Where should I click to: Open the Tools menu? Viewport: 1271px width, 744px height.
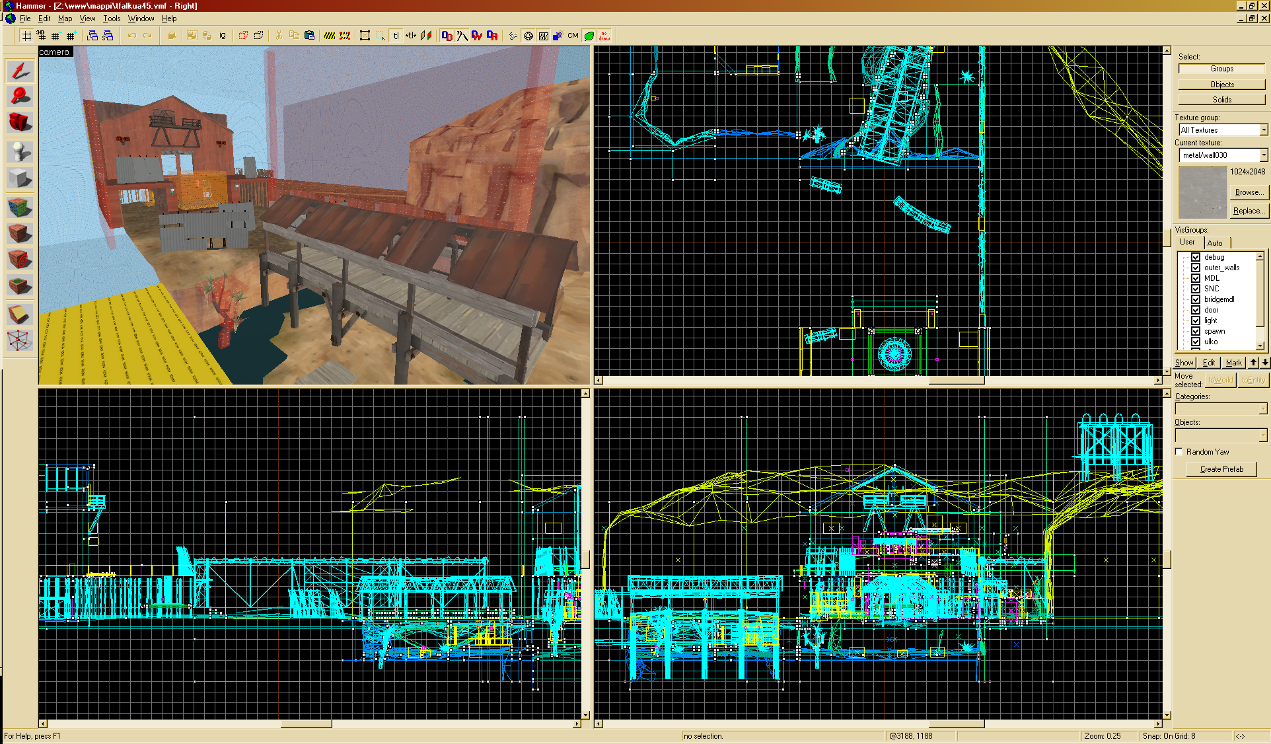coord(112,19)
